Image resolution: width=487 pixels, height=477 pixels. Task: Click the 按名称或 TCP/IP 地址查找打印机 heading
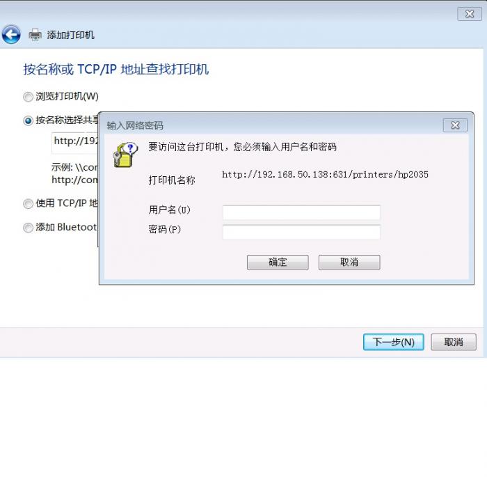click(x=116, y=70)
